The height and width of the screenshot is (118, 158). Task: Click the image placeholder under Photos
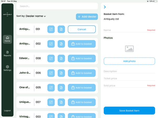tap(129, 49)
